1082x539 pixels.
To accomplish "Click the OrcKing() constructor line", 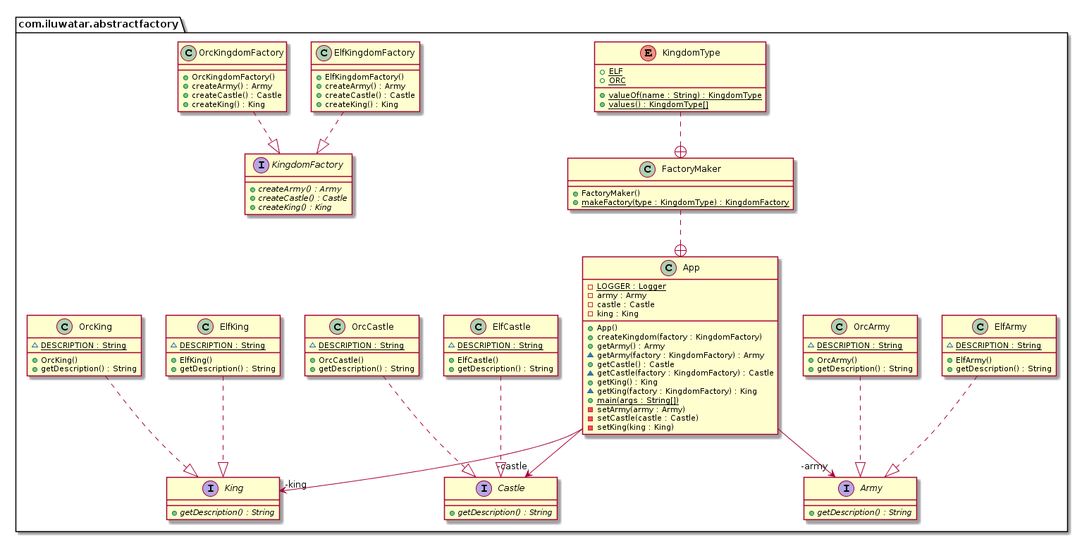I will [60, 360].
